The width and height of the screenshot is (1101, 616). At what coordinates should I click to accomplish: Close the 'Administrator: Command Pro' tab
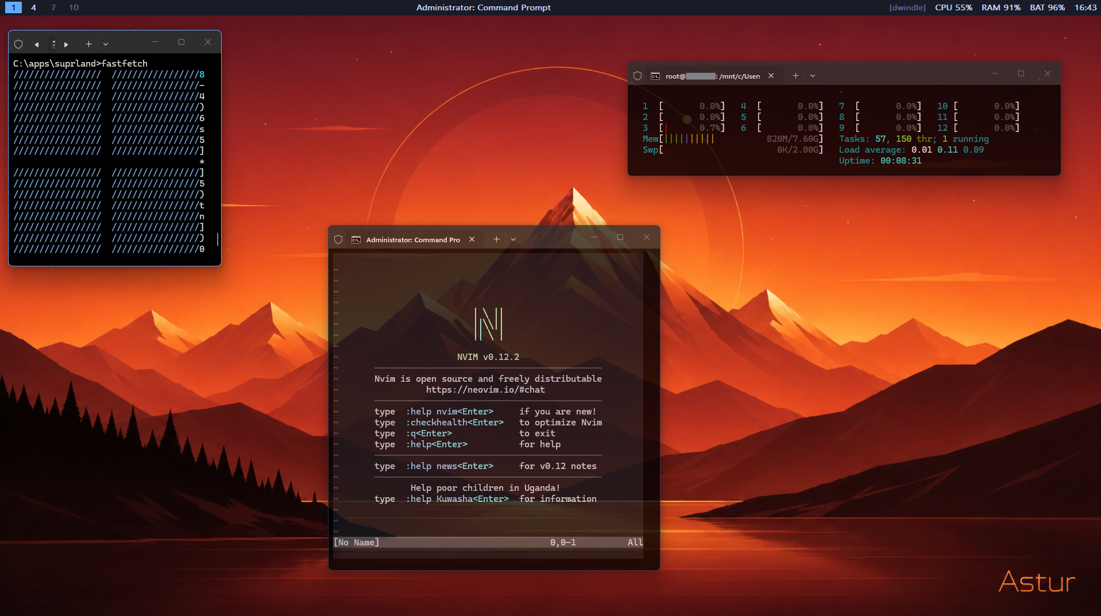[472, 239]
